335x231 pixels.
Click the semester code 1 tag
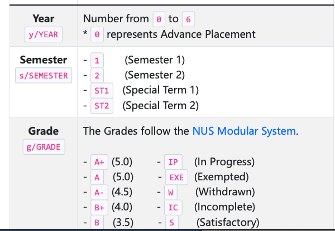point(97,61)
